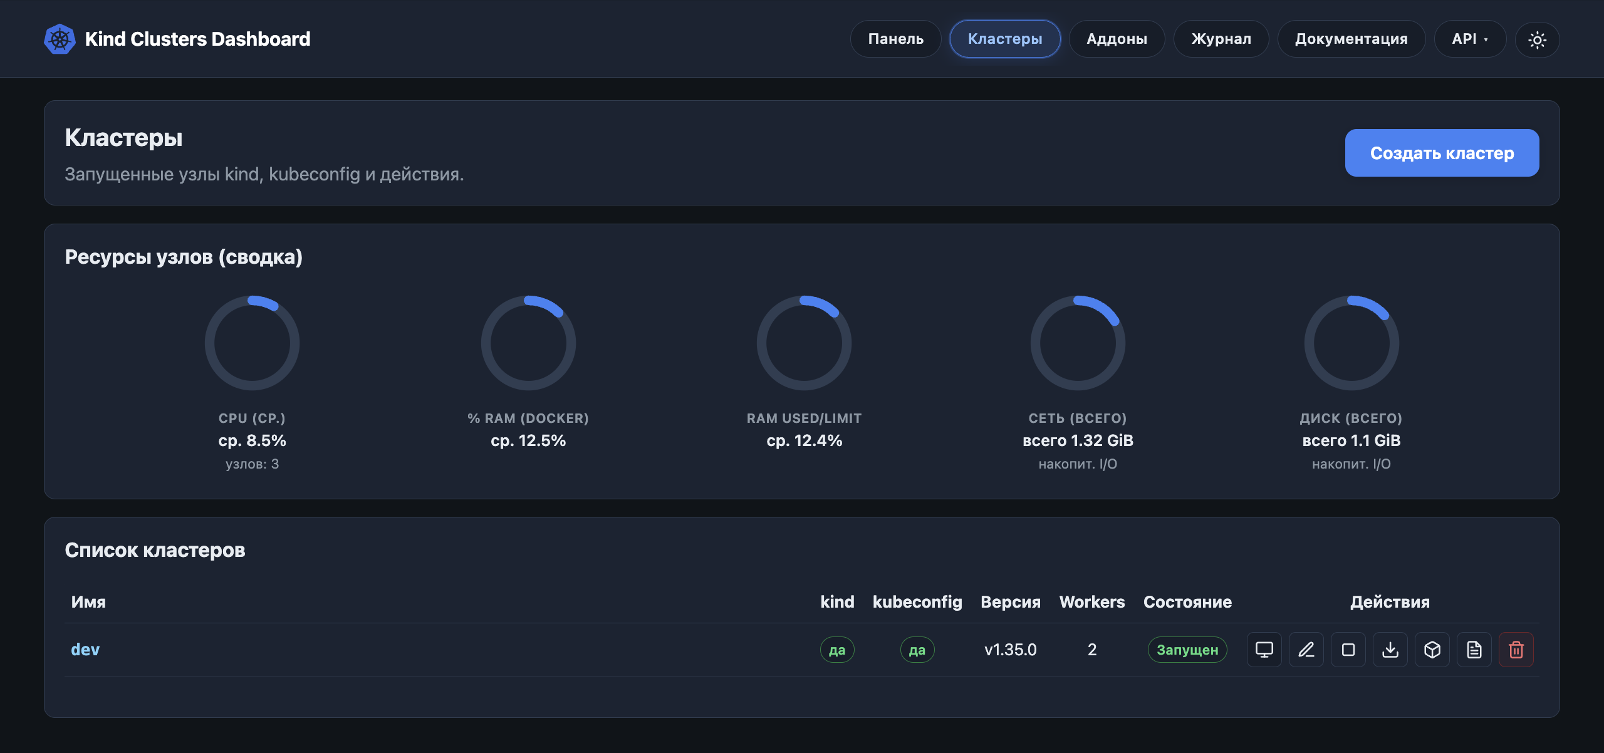The width and height of the screenshot is (1604, 753).
Task: Click the Ресурсы узлов (сводка) heading
Action: (x=184, y=257)
